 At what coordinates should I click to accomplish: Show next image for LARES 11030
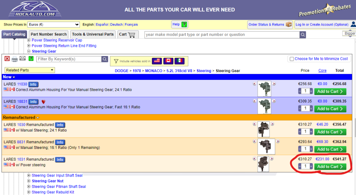274,84
